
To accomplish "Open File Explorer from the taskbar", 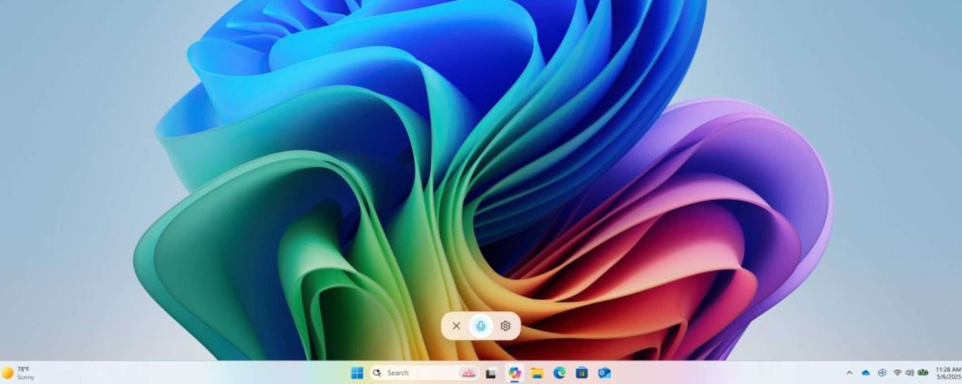I will 537,373.
